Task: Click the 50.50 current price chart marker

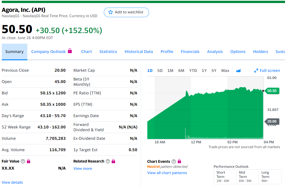Action: point(272,91)
